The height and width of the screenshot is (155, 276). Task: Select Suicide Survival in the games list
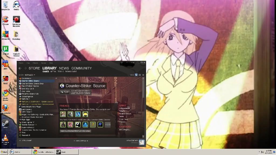[37, 125]
